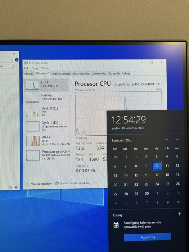Open the Plik menu
The width and height of the screenshot is (189, 252).
[x=26, y=68]
